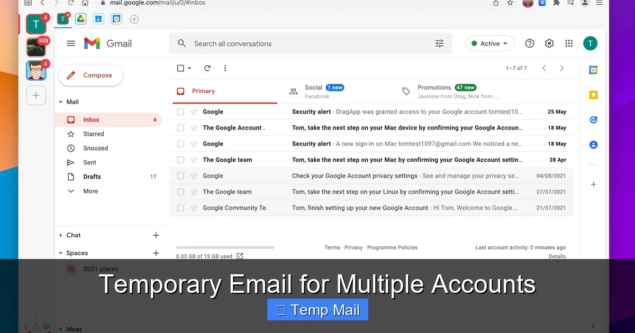
Task: Add a new workspace in sidebar
Action: 36,96
